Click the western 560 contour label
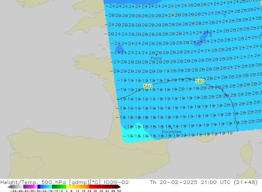The width and height of the screenshot is (262, 192). click(x=148, y=86)
